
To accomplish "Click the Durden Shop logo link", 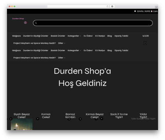I will click(x=18, y=19).
